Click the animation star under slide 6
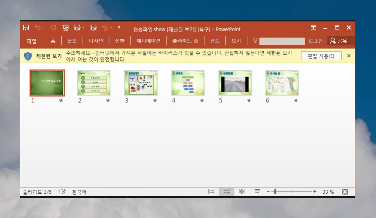The height and width of the screenshot is (218, 376). [296, 100]
